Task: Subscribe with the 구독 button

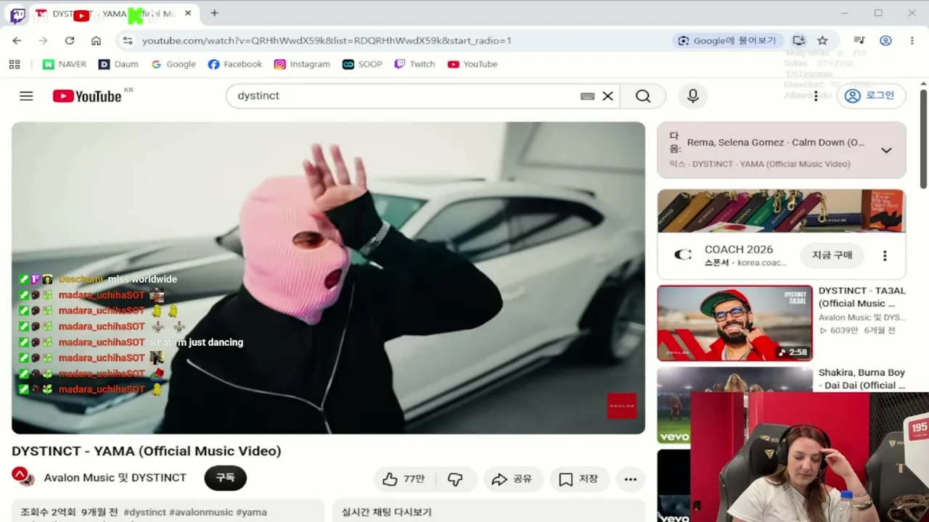Action: pos(225,478)
